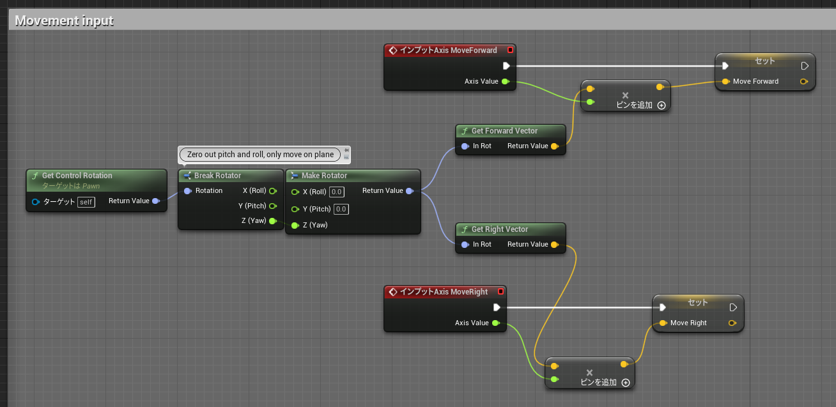This screenshot has width=836, height=407.
Task: Select the Set node title above Move Forward
Action: pos(765,61)
